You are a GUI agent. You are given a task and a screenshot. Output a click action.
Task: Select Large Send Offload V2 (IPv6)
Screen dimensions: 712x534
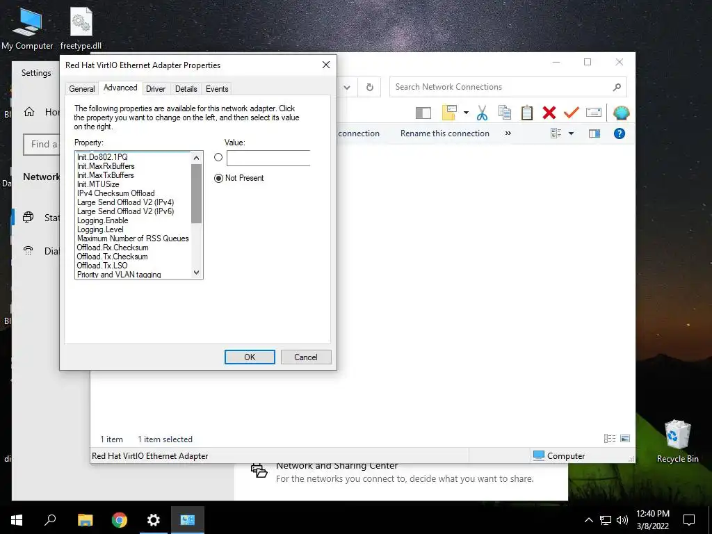click(125, 211)
